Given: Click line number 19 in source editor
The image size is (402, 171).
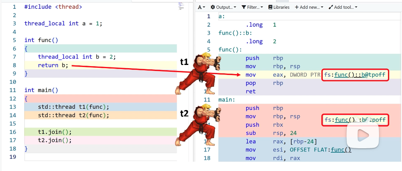Looking at the screenshot, I should (12, 157).
